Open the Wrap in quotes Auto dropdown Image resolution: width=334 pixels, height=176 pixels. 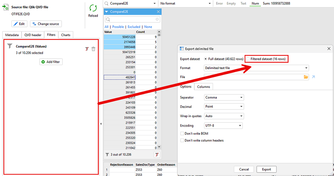pyautogui.click(x=224, y=116)
